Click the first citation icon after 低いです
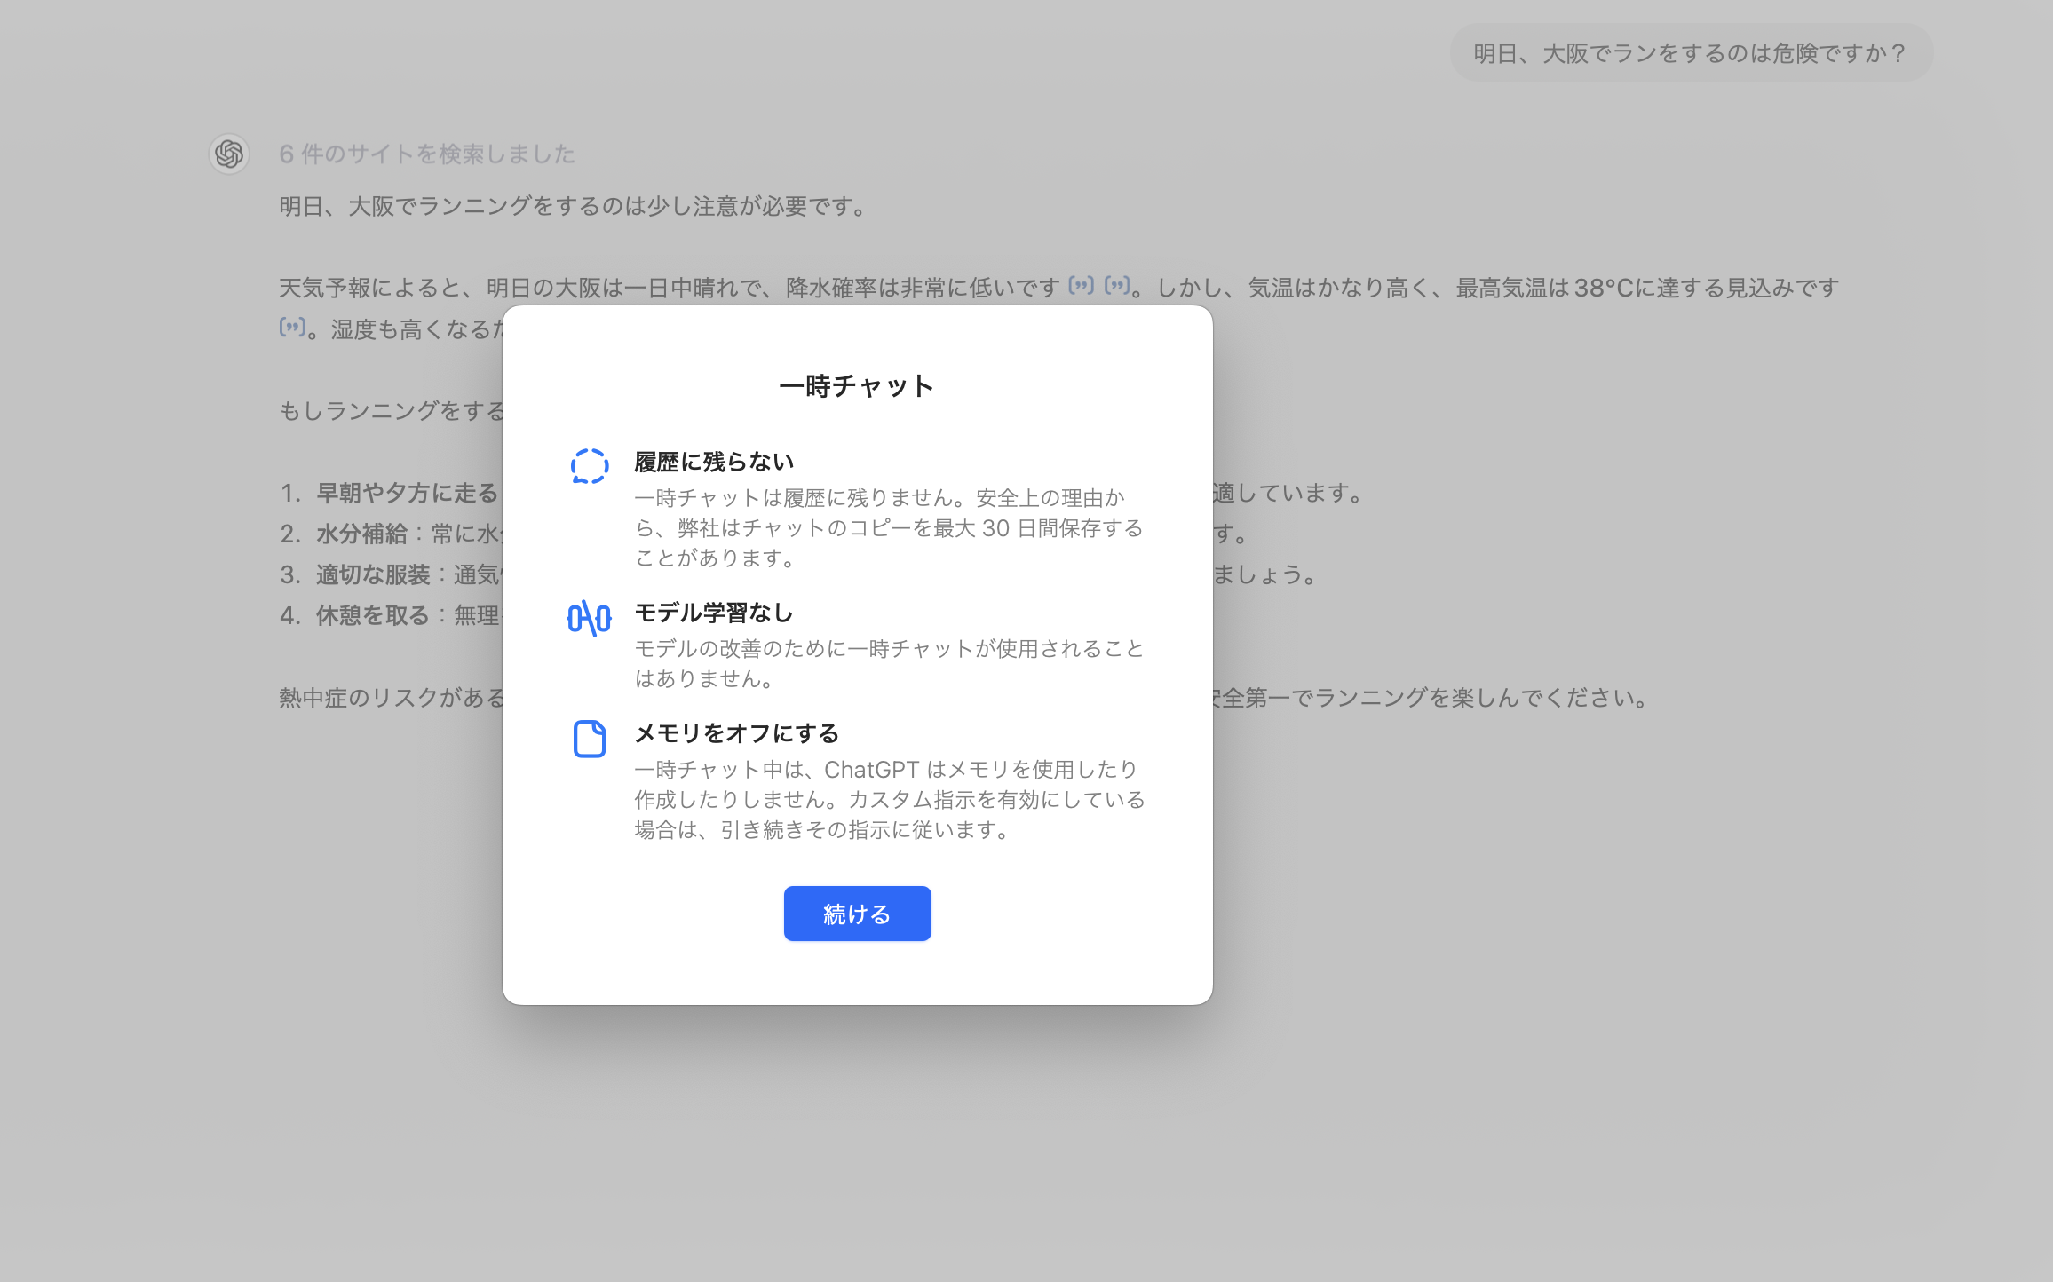This screenshot has width=2053, height=1282. point(1081,285)
